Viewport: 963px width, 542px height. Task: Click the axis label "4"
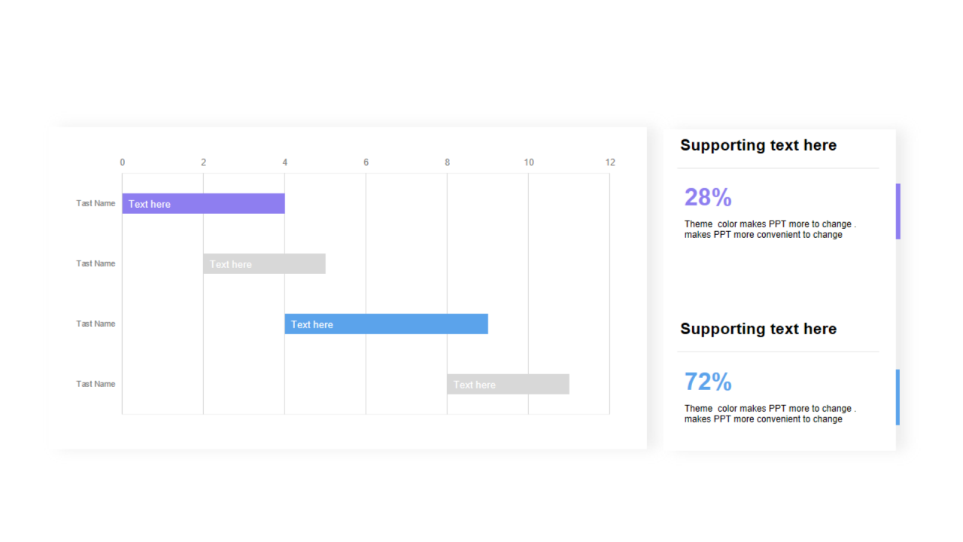(x=284, y=163)
